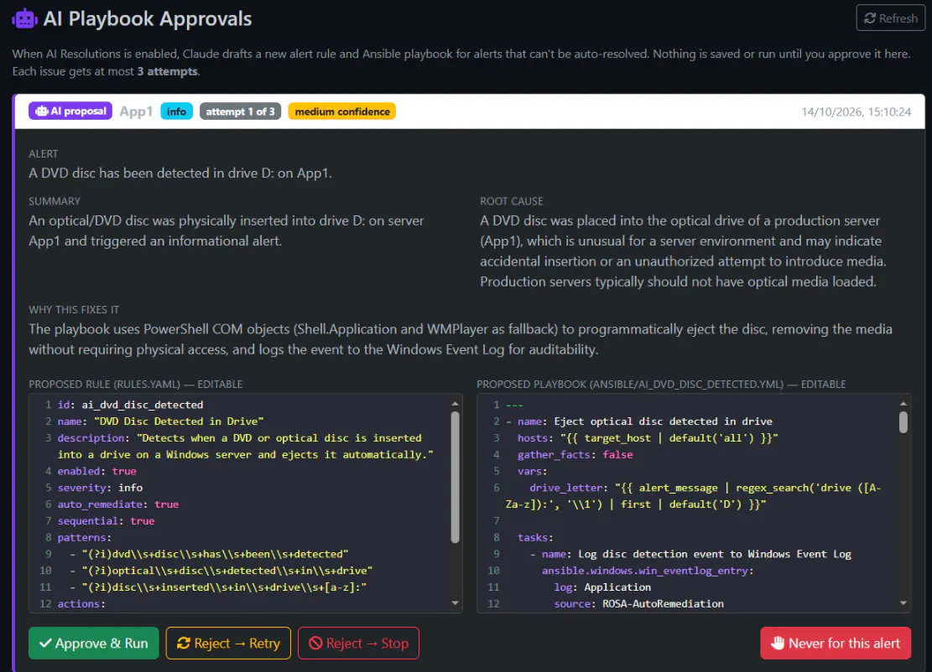Click the 'gather_facts: false' line in playbook
932x672 pixels.
pyautogui.click(x=575, y=455)
